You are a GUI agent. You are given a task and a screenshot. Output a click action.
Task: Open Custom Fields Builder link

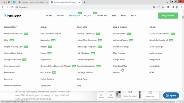14,53
